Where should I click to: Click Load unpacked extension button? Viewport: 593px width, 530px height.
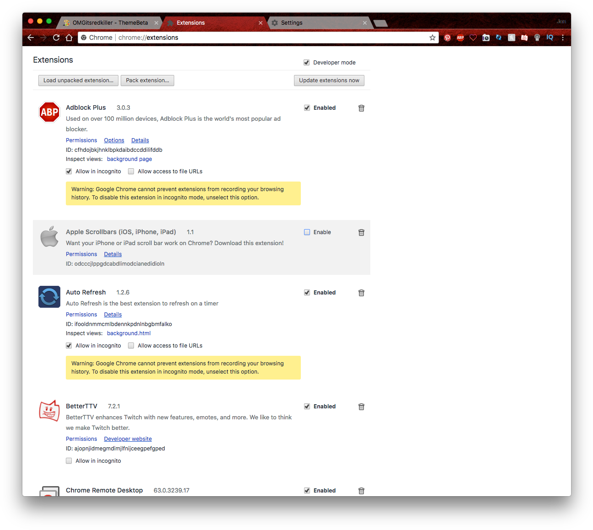pyautogui.click(x=78, y=80)
